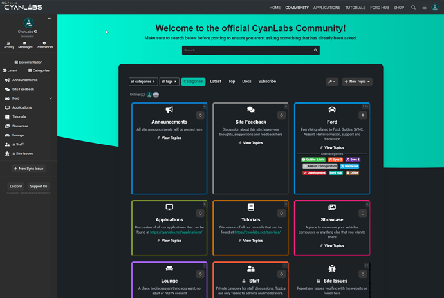Click the megaphone icon on Announcements card
This screenshot has width=444, height=298.
click(169, 109)
